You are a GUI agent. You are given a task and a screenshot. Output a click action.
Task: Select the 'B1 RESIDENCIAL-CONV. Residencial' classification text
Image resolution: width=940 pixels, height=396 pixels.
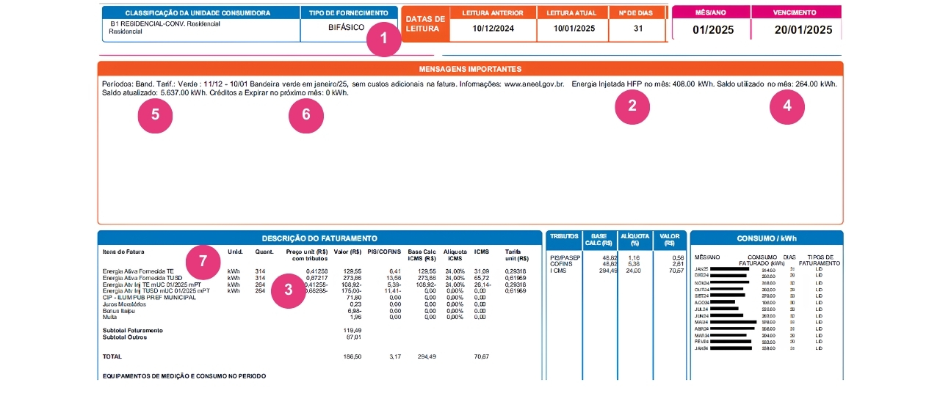(x=164, y=24)
